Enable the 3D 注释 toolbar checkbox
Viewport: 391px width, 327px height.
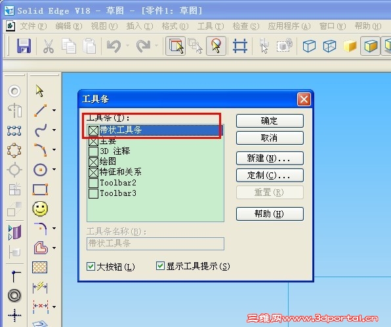point(94,151)
